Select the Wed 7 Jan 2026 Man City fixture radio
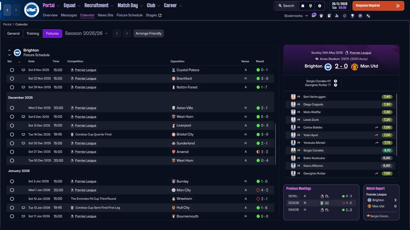This screenshot has width=410, height=230. [x=12, y=190]
